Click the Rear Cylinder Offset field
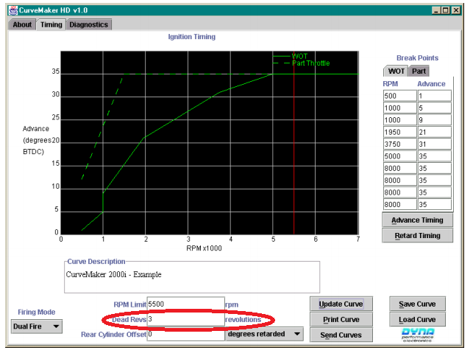473x356 pixels. coord(185,334)
